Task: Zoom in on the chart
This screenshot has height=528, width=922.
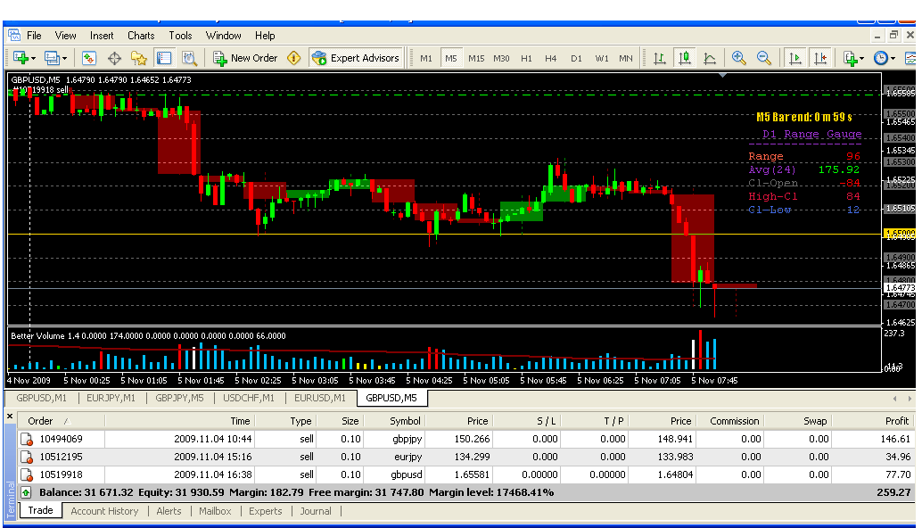Action: pos(738,58)
